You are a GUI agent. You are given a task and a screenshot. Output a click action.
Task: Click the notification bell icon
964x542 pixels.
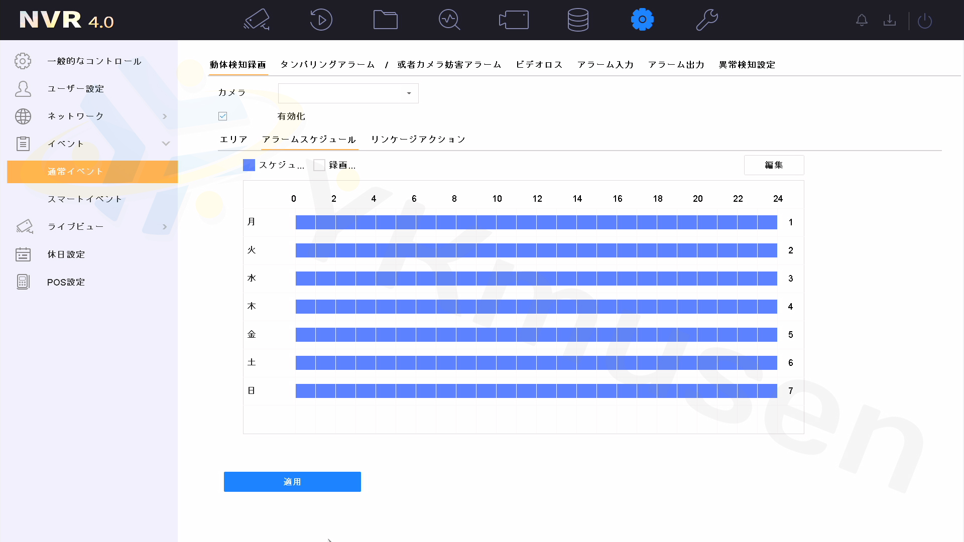click(x=862, y=20)
